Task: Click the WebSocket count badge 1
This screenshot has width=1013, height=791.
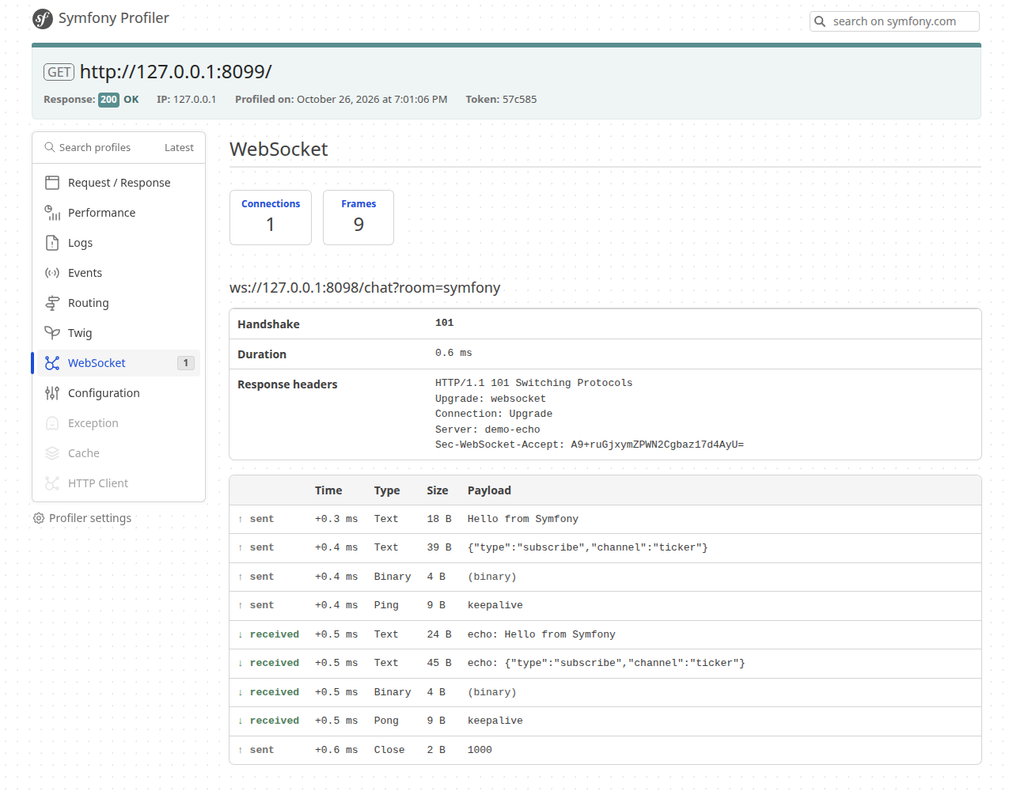Action: 186,363
